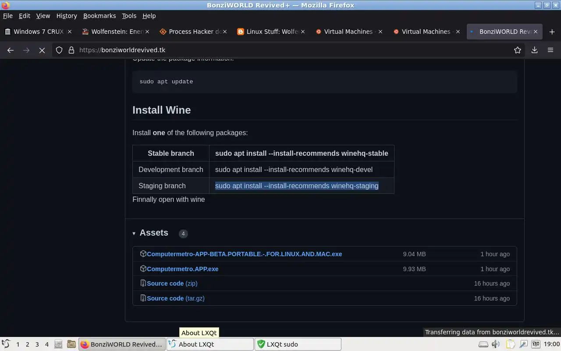
Task: Open the Tools menu
Action: (129, 16)
